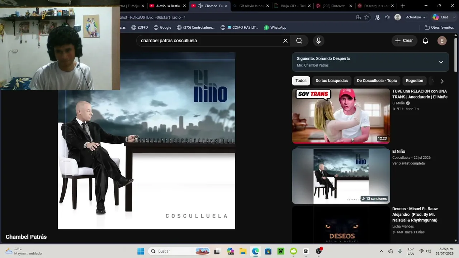Close the Chambel Patrás tab
459x258 pixels.
226,6
